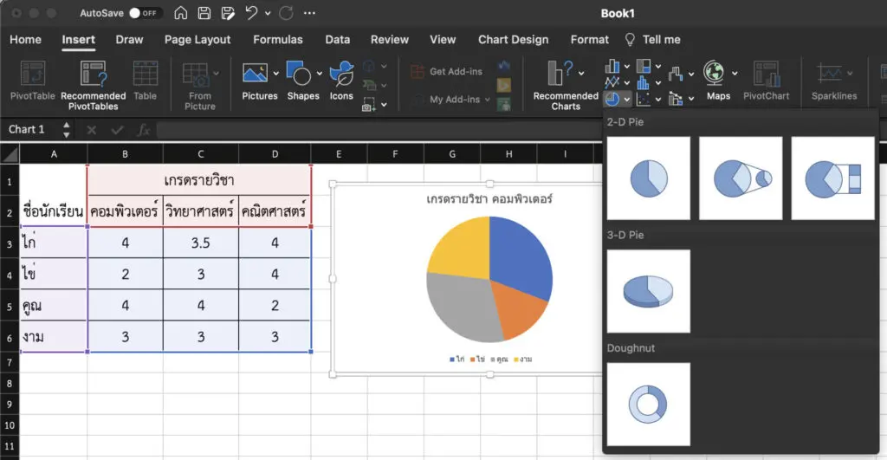The height and width of the screenshot is (460, 887).
Task: Click the Icons insert button
Action: (x=341, y=75)
